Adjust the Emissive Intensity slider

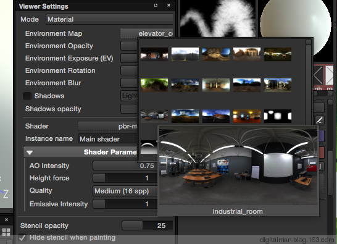point(125,204)
